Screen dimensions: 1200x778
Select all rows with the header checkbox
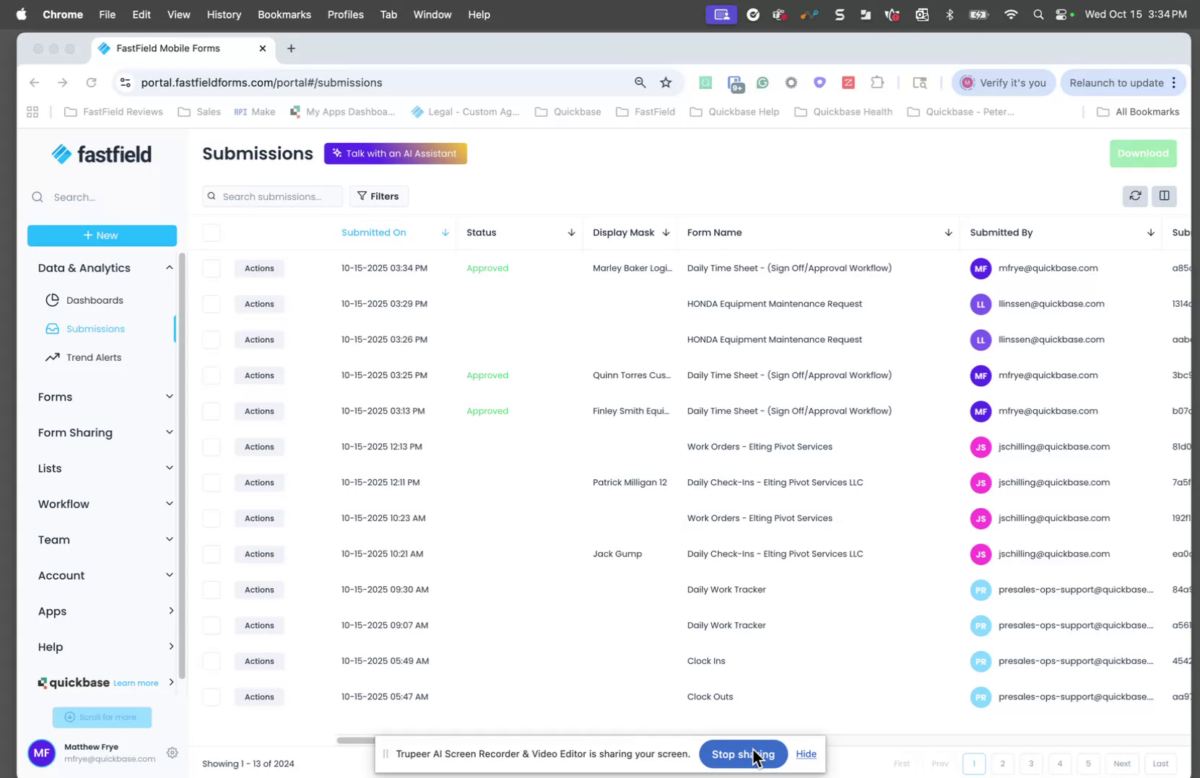pos(212,232)
